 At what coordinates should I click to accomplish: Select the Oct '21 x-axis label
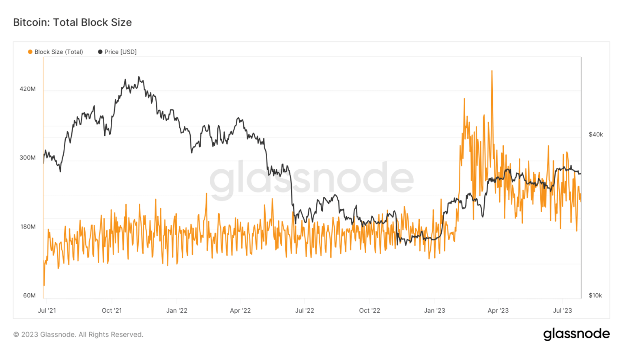(112, 310)
